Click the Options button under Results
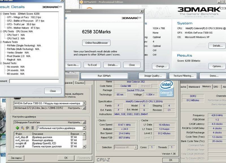The height and width of the screenshot is (163, 226). [x=217, y=66]
